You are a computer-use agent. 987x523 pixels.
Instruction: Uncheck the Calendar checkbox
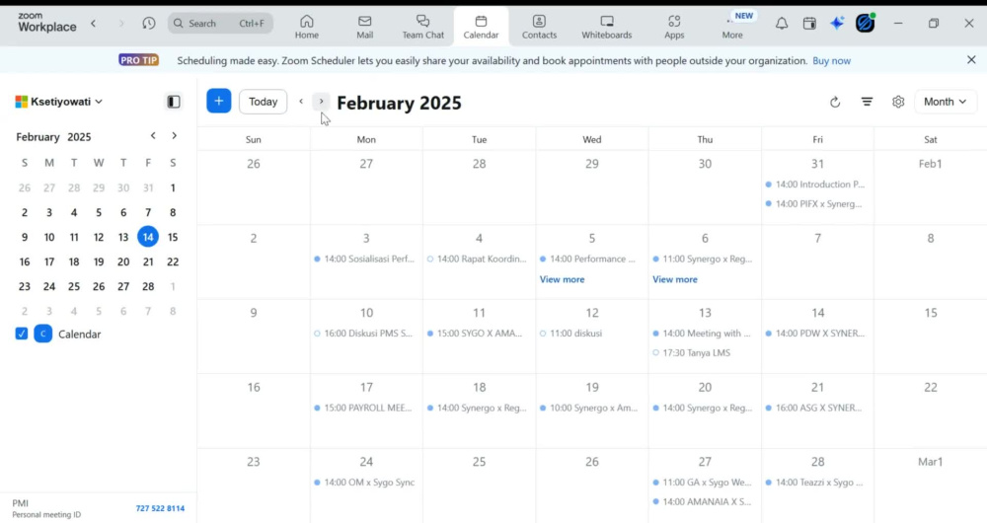(22, 334)
